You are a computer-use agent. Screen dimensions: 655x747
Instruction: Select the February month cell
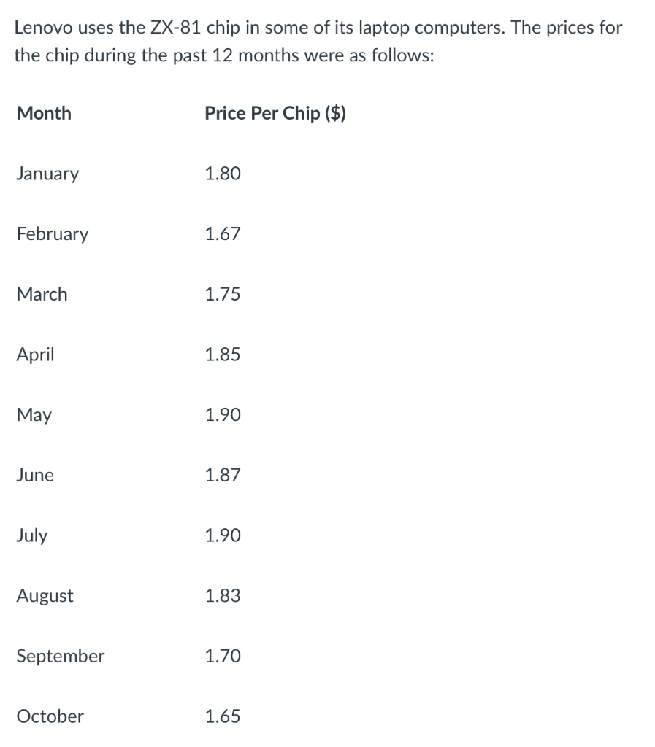53,234
